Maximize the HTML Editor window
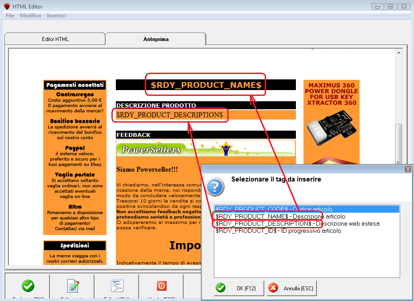The image size is (414, 301). pos(390,7)
